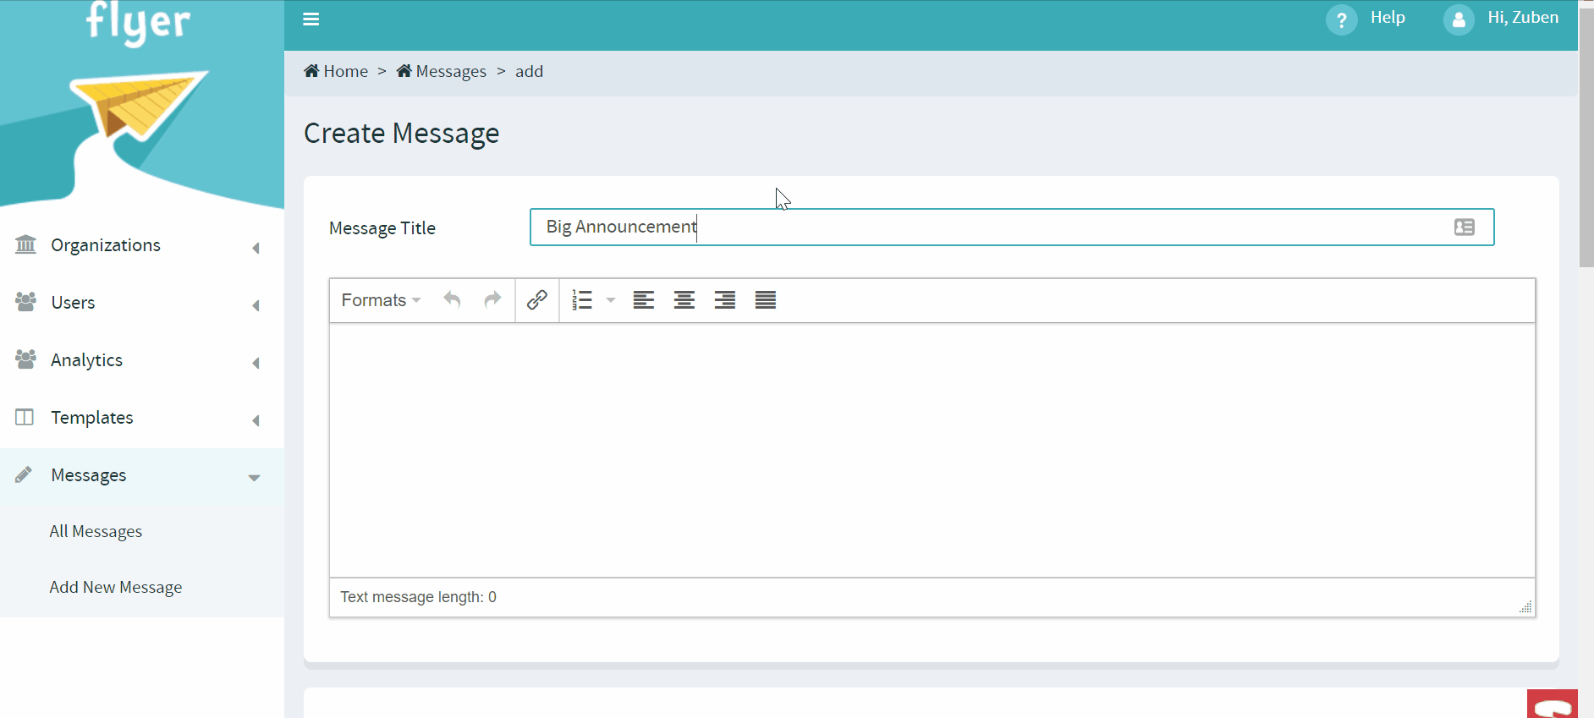The height and width of the screenshot is (718, 1594).
Task: Click the Analytics sidebar icon
Action: [26, 359]
